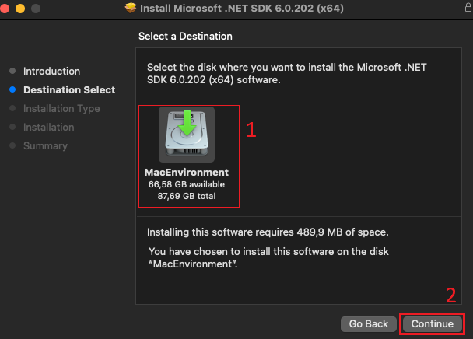Click the MacEnvironment disk name label

pos(187,172)
